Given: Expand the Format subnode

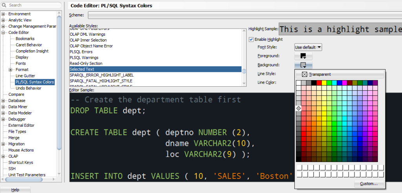Looking at the screenshot, I should 10,69.
